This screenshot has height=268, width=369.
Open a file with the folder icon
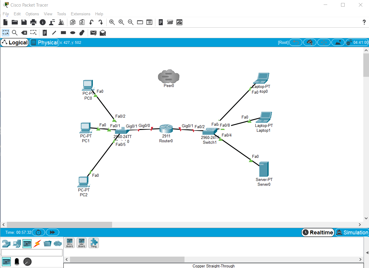(x=15, y=22)
